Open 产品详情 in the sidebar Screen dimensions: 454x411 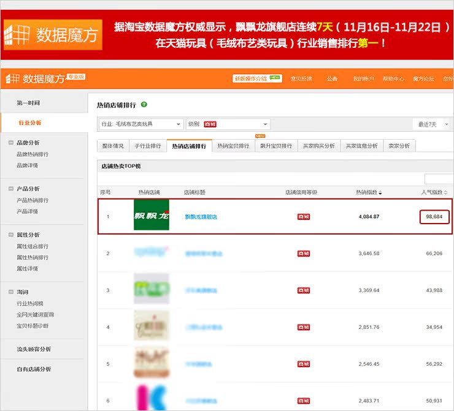(x=27, y=211)
